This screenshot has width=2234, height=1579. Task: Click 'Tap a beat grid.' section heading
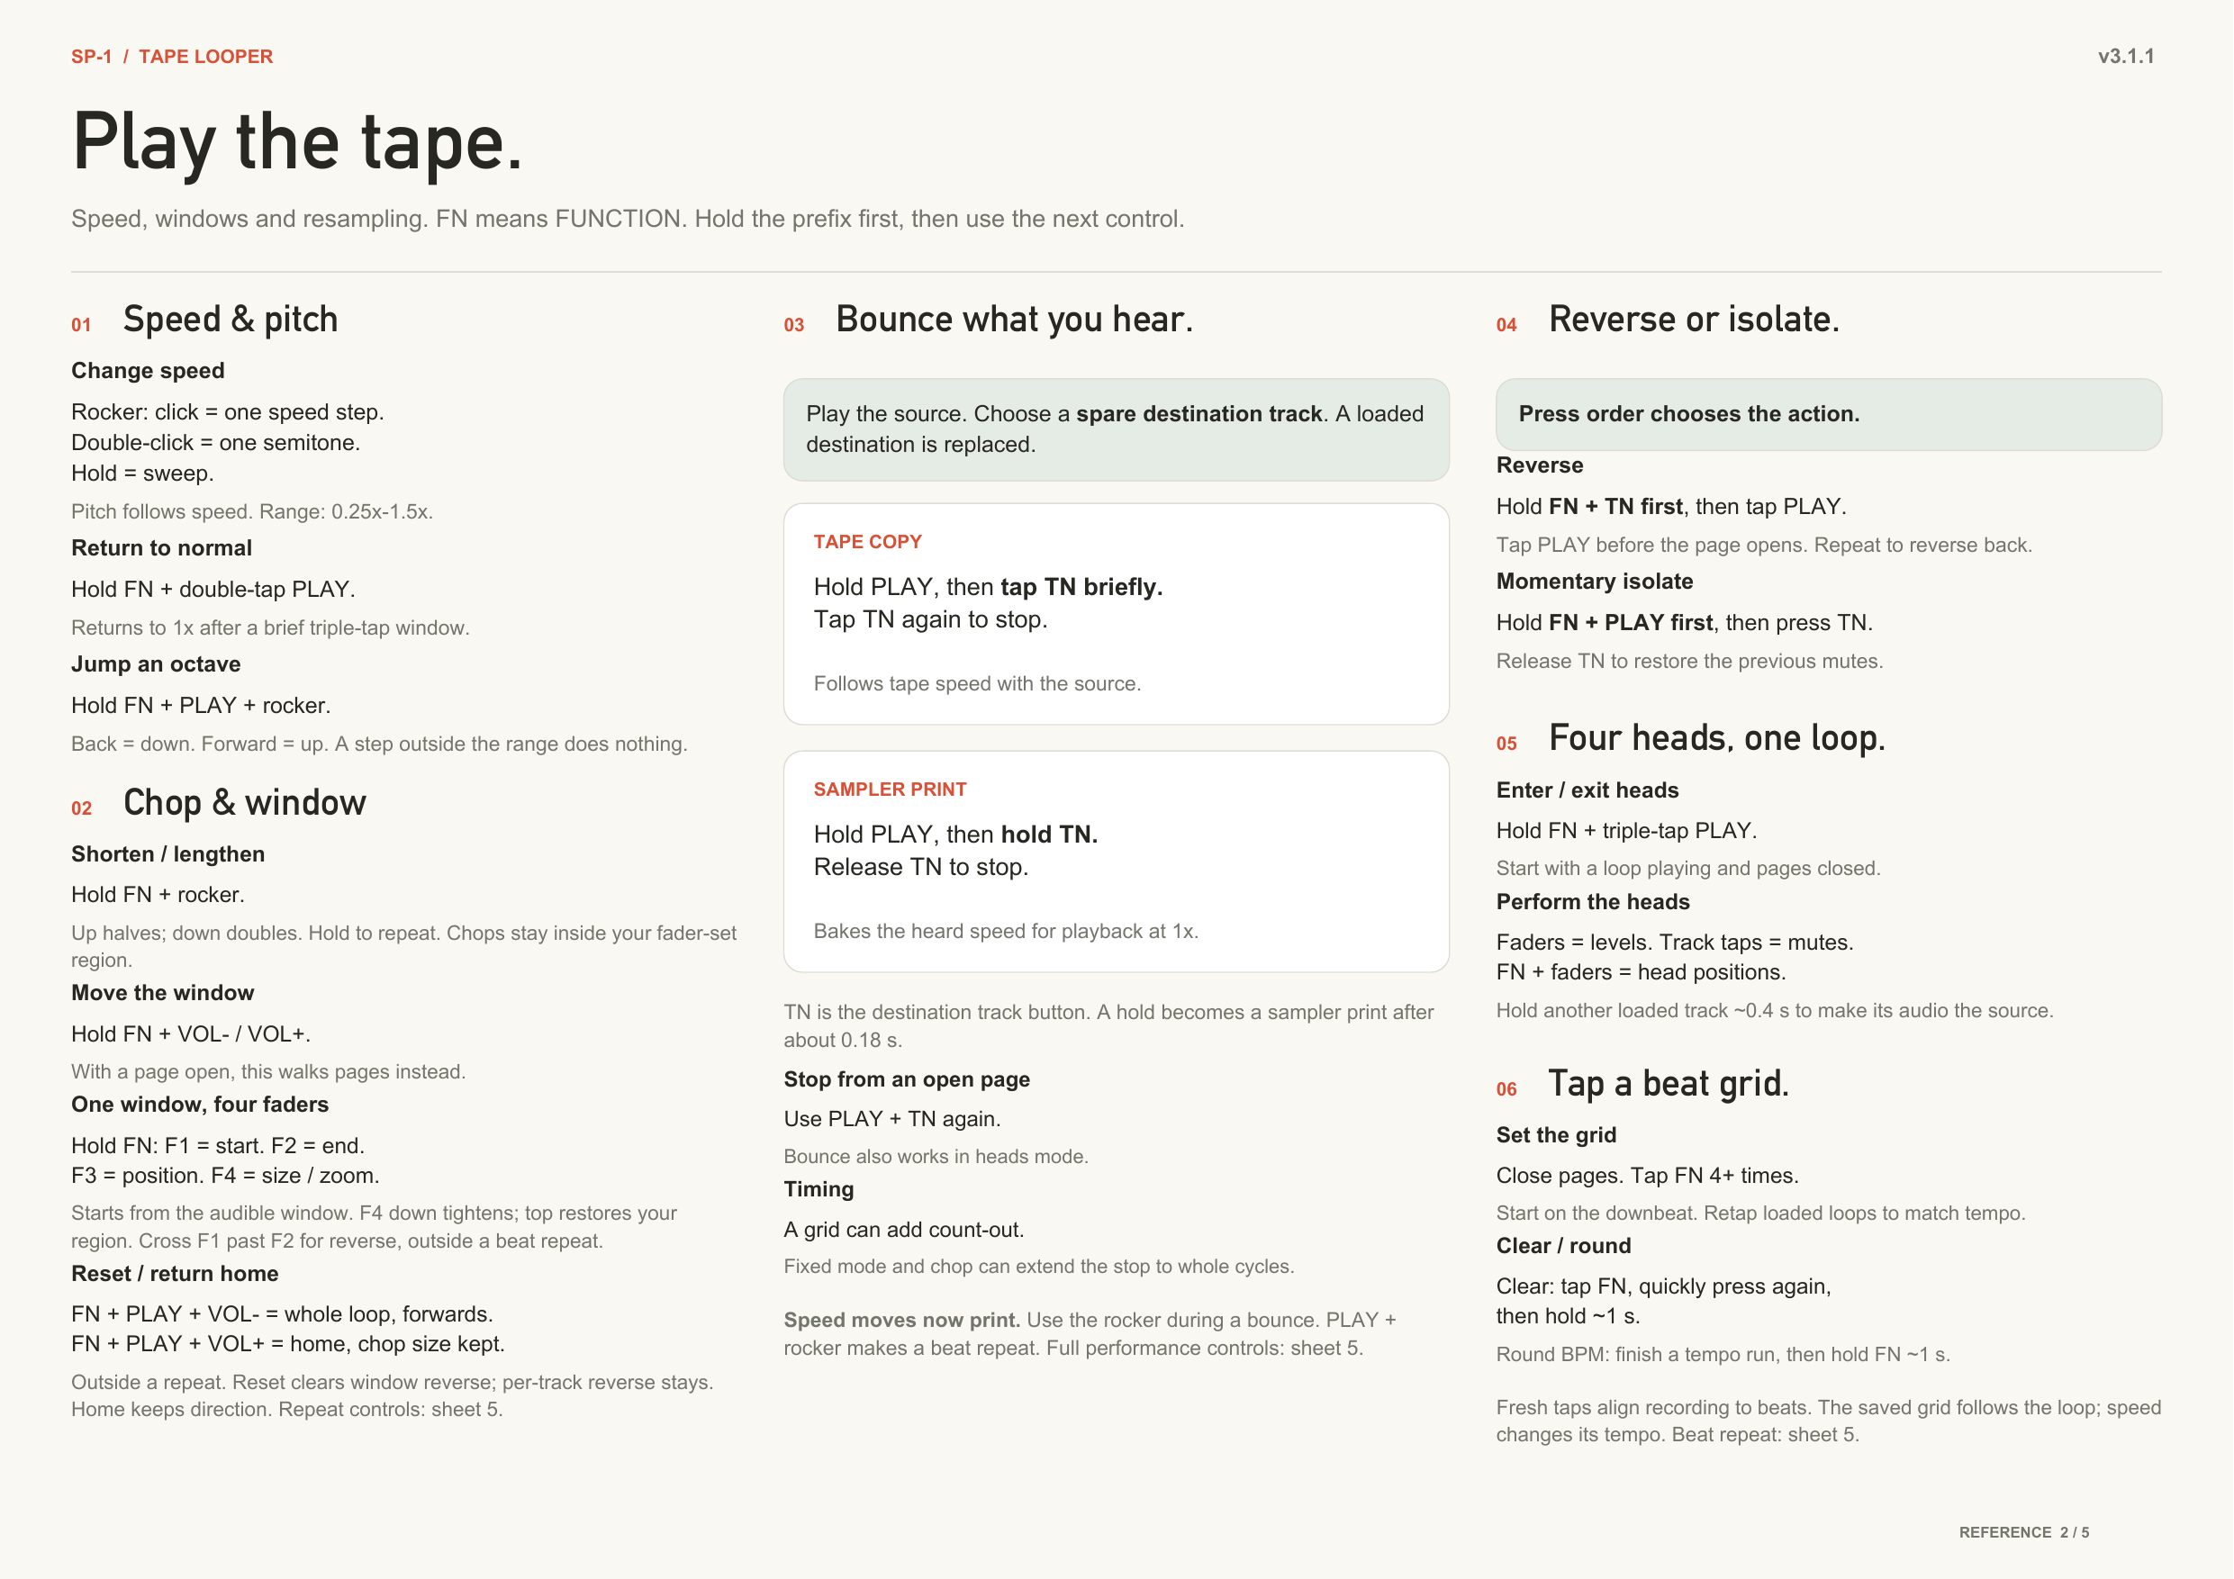pos(1669,1084)
